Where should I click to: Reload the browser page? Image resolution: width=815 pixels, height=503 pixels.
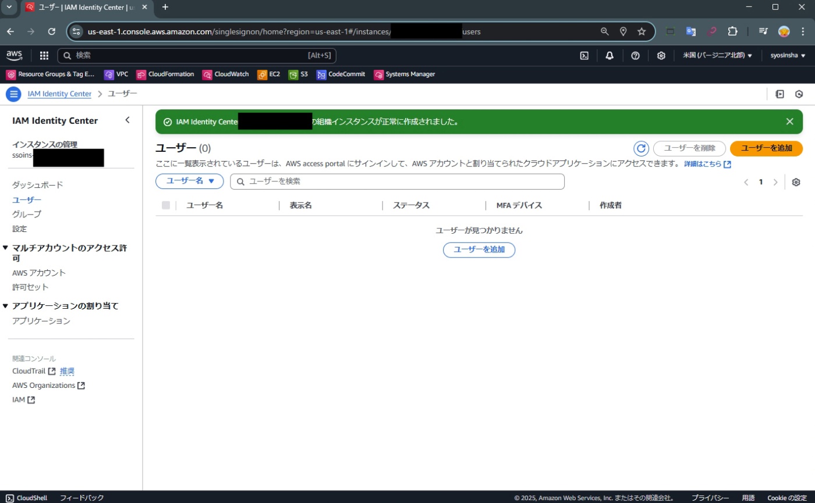point(52,31)
